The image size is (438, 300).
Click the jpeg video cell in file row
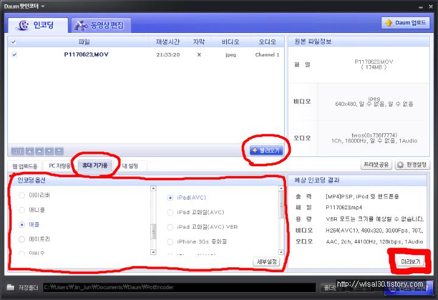click(231, 55)
